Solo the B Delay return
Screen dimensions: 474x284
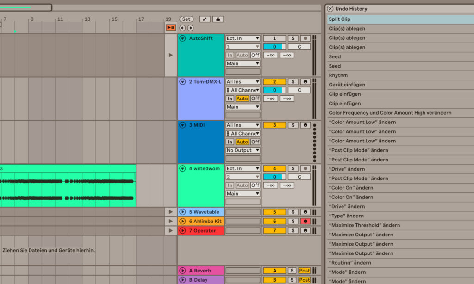(292, 280)
